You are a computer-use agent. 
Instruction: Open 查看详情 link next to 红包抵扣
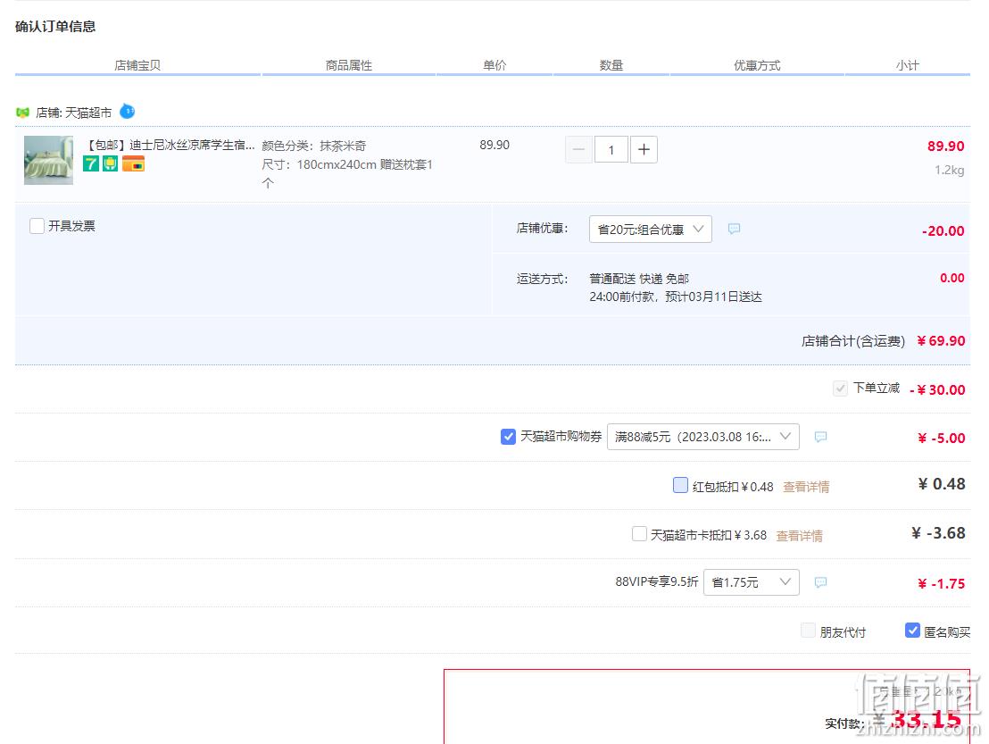(x=806, y=487)
